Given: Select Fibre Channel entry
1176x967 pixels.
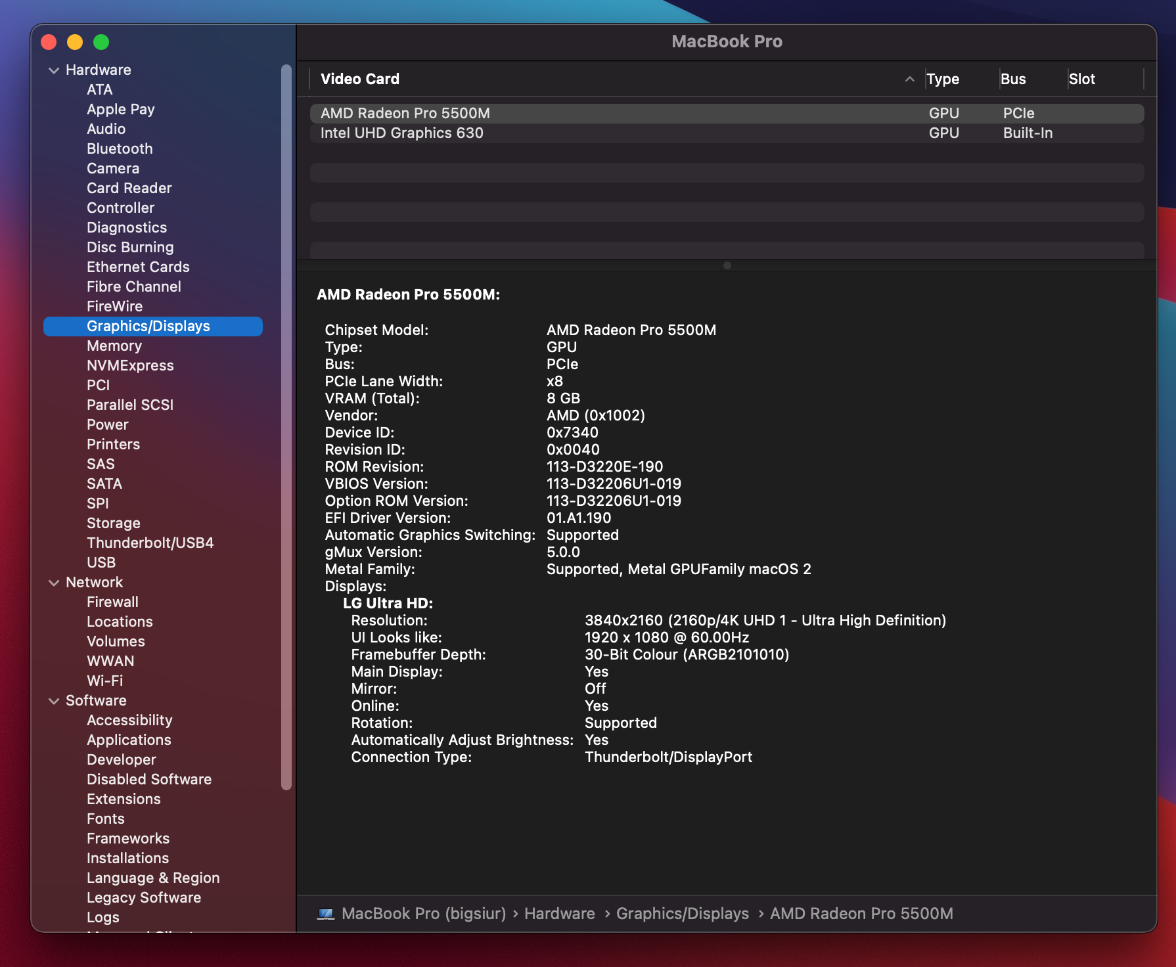Looking at the screenshot, I should pos(133,287).
